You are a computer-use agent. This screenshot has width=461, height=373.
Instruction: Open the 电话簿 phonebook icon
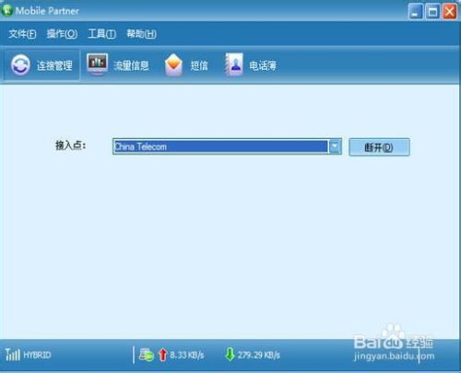point(234,64)
